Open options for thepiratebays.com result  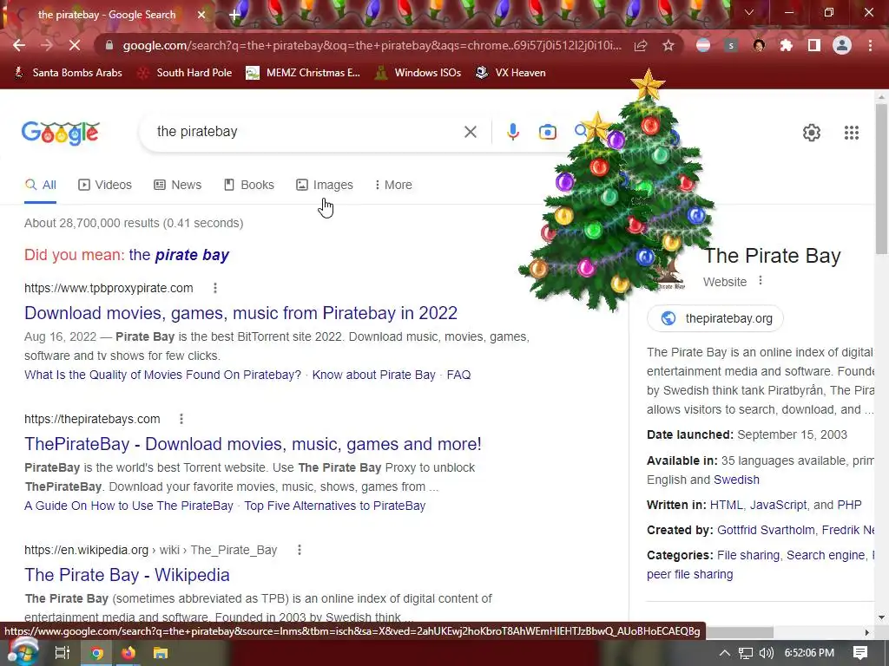[x=181, y=419]
